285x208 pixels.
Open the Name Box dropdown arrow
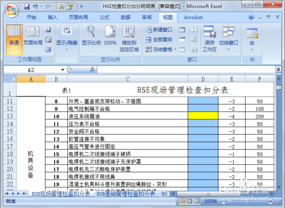pyautogui.click(x=63, y=70)
